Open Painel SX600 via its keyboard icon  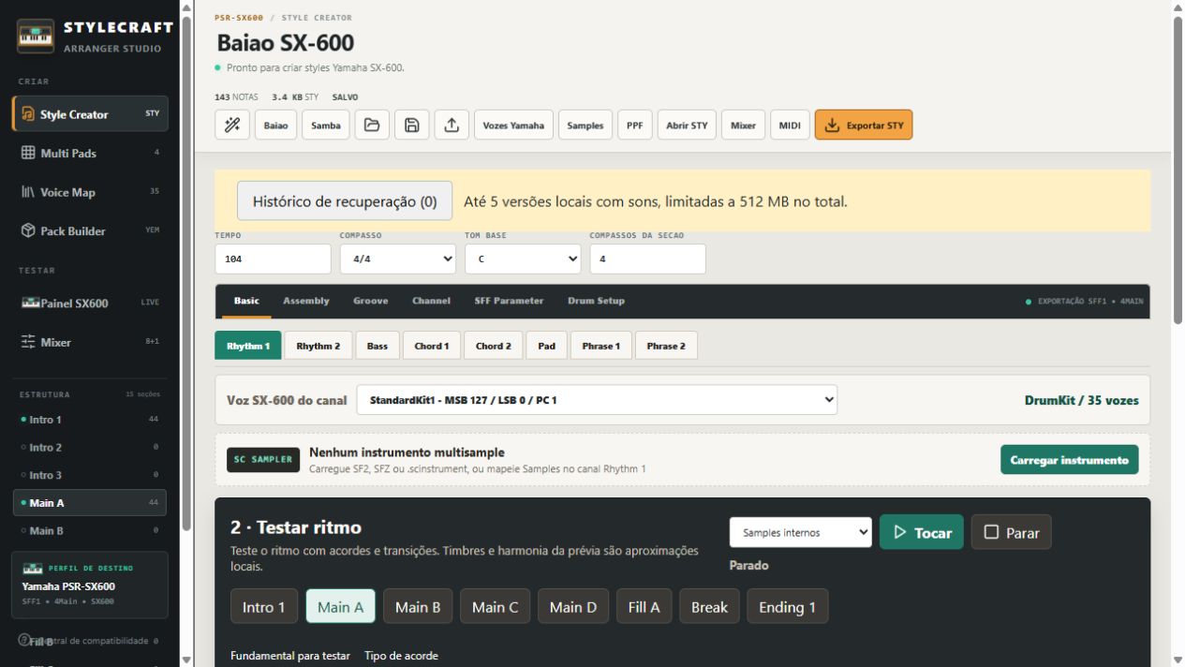(30, 303)
